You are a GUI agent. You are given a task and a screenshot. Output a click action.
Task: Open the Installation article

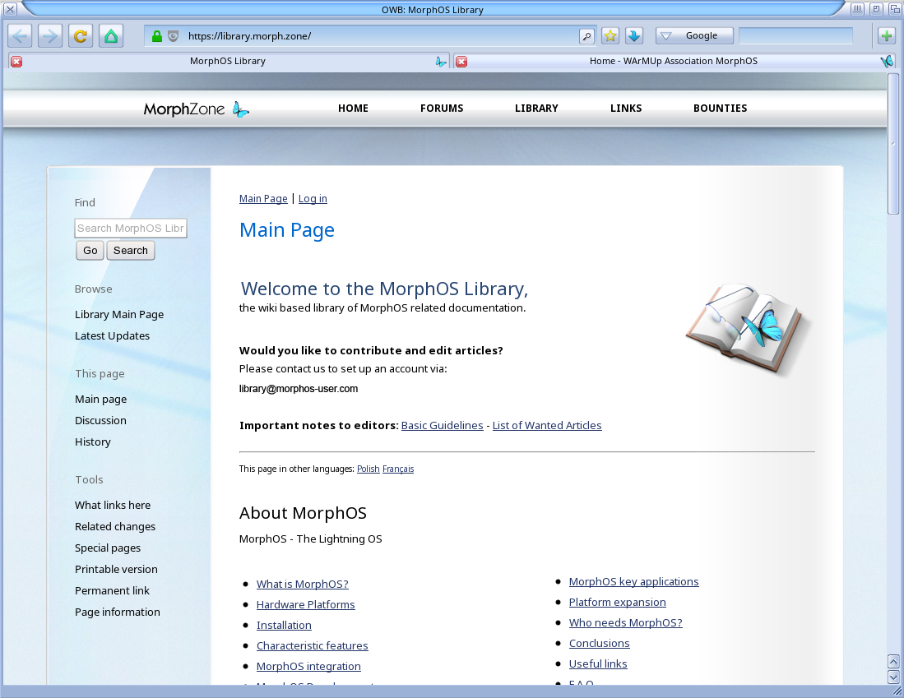click(x=284, y=626)
